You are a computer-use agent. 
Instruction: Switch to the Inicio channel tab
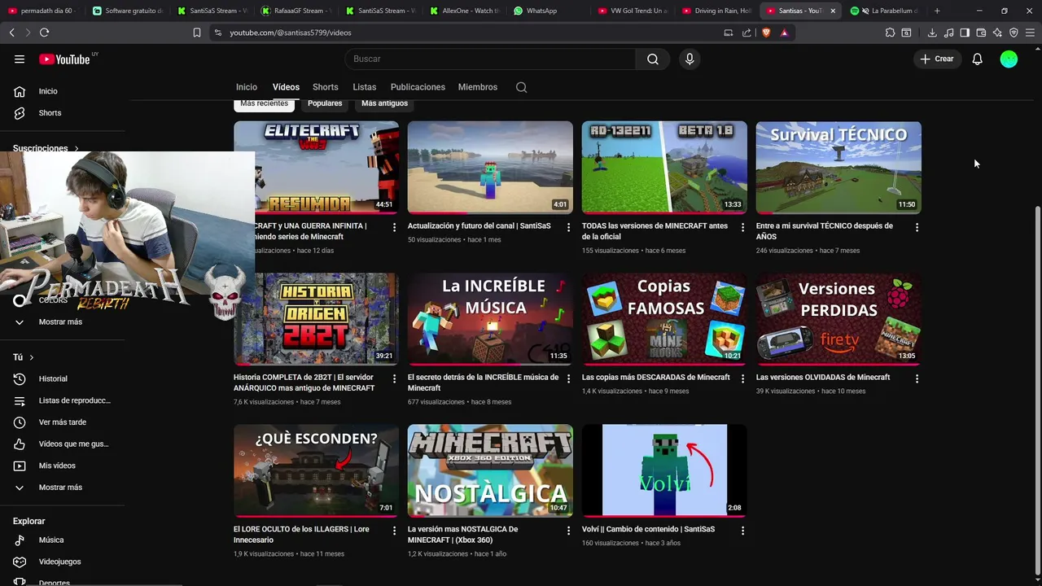tap(247, 87)
